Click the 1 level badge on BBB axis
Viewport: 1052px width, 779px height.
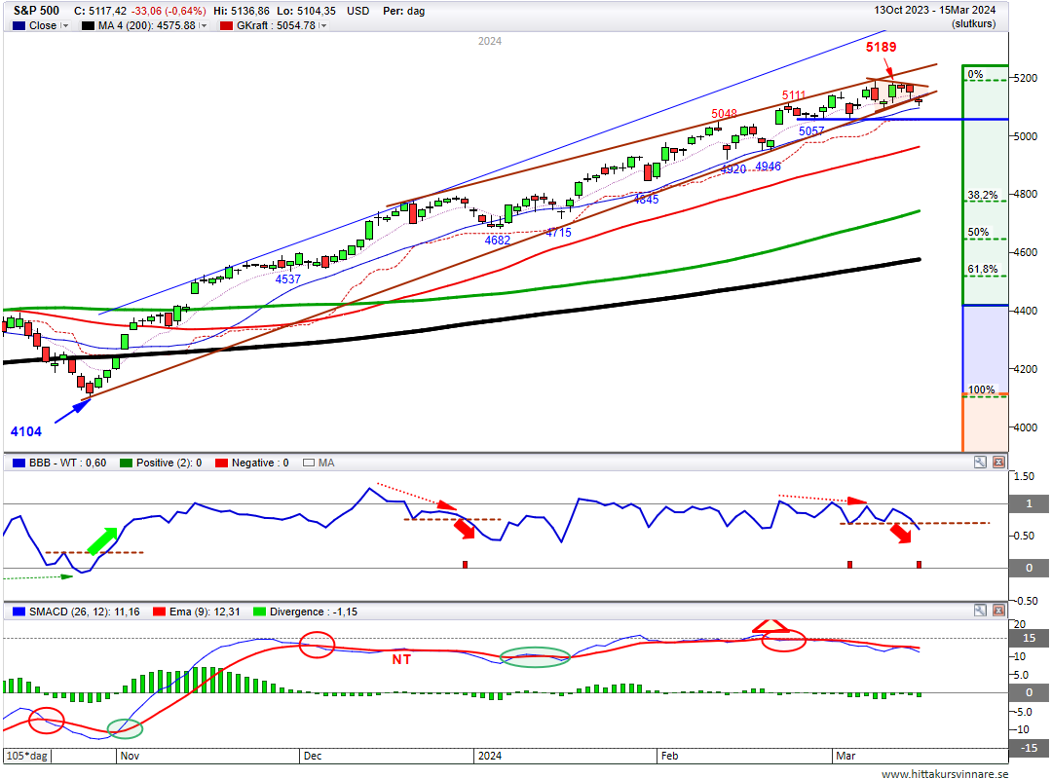click(x=1030, y=503)
